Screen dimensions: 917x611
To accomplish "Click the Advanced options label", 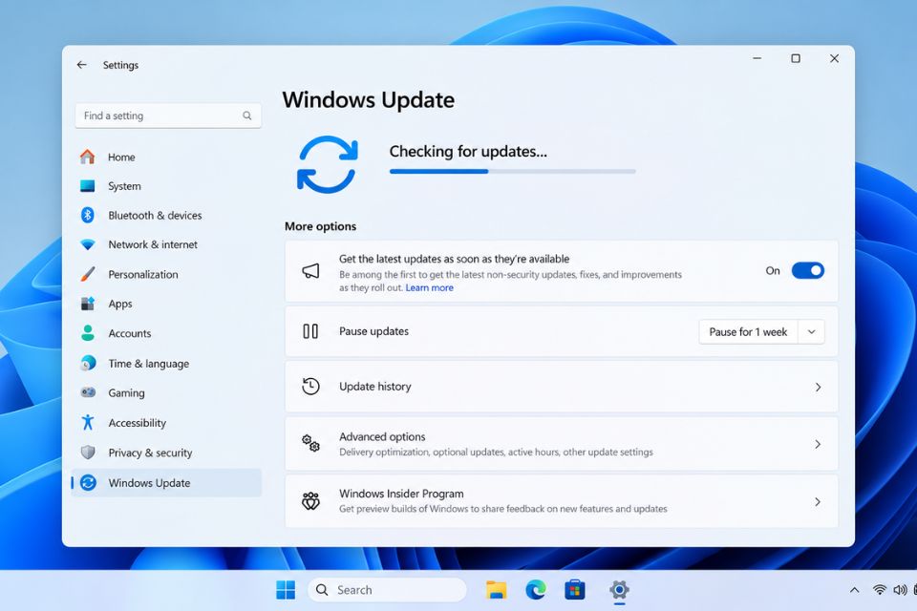I will [x=382, y=436].
